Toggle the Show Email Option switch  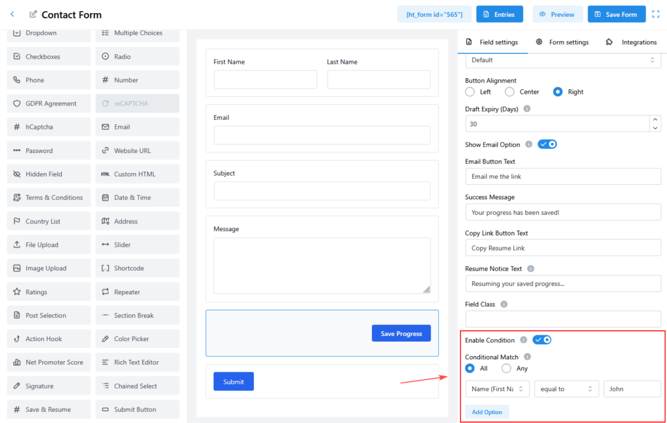point(547,144)
